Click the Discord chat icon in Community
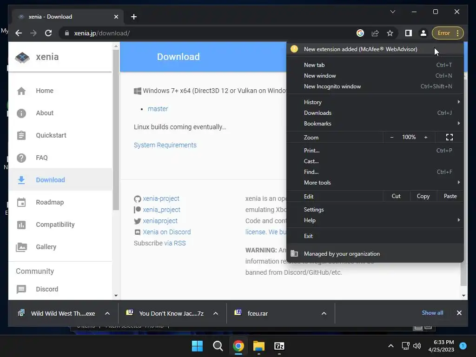Viewport: 476px width, 357px height. [x=21, y=289]
